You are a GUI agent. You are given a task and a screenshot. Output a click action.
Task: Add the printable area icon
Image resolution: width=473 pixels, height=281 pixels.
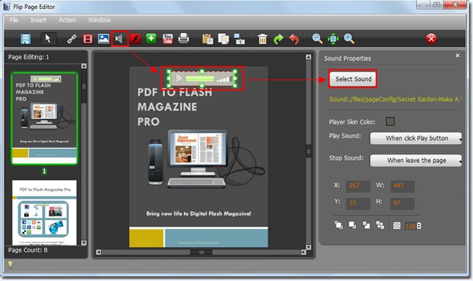[x=184, y=39]
